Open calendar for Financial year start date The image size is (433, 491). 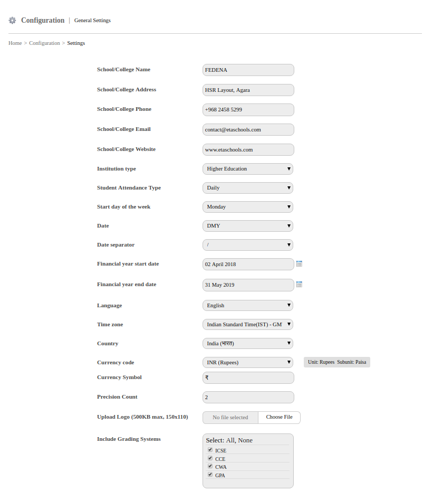tap(299, 263)
